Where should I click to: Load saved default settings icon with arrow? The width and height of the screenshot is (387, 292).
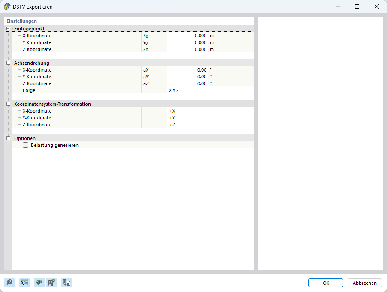tap(39, 283)
